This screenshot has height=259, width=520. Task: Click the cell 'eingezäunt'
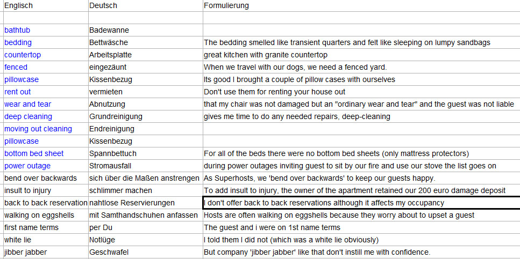coord(146,67)
